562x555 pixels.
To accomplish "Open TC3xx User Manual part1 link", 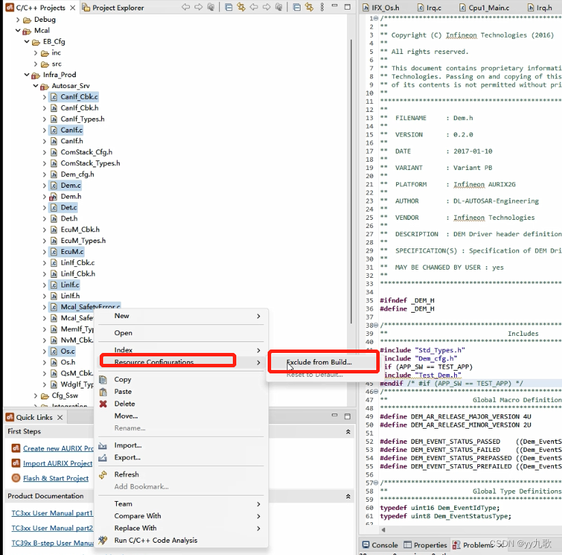I will tap(52, 513).
